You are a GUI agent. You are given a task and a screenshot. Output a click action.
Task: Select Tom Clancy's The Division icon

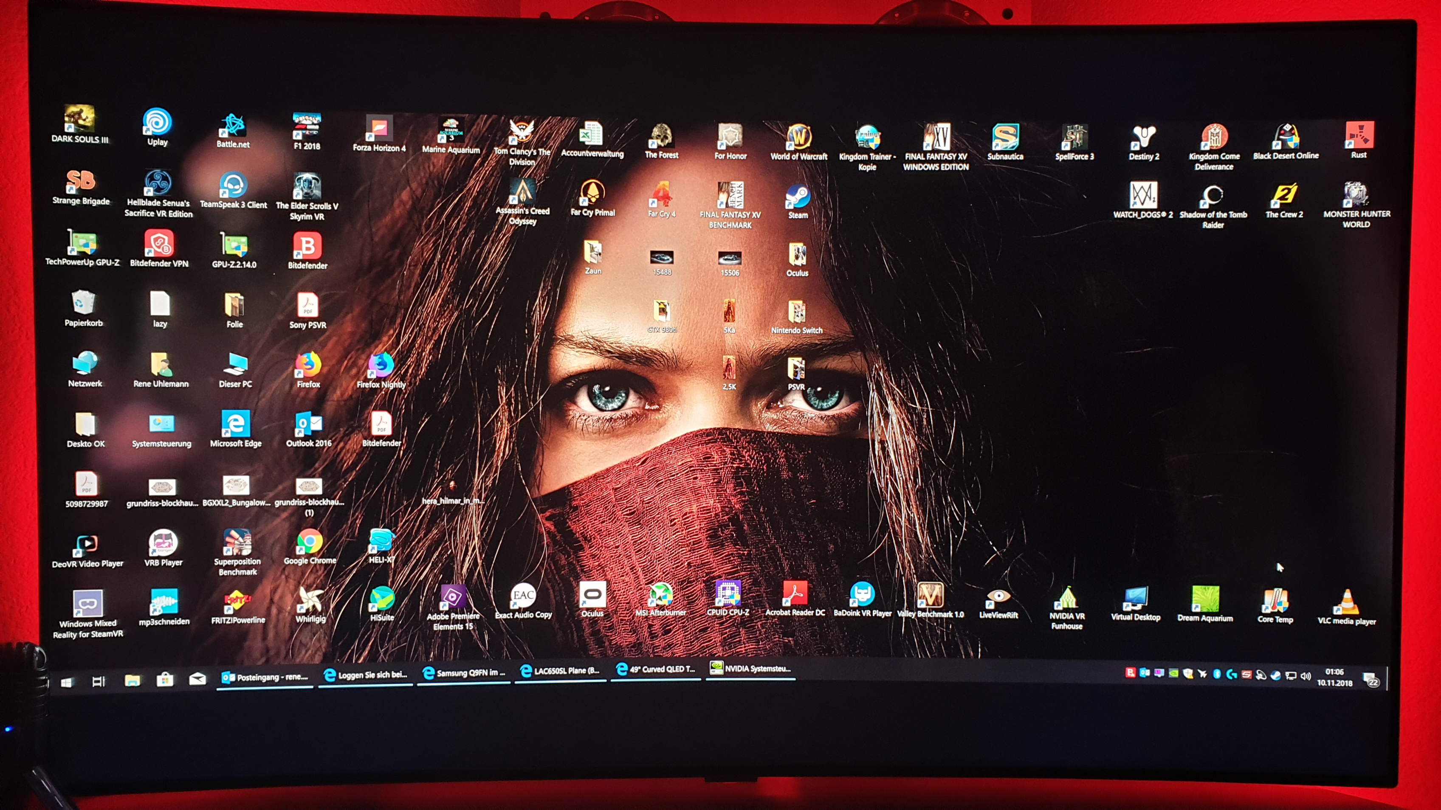click(522, 143)
